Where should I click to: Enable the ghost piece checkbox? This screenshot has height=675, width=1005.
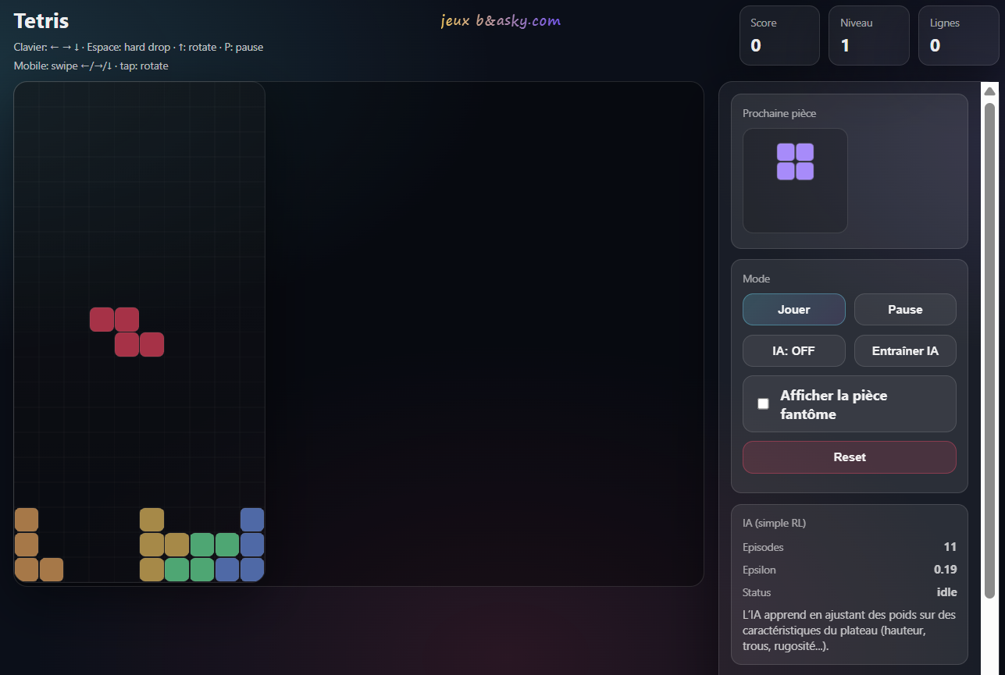coord(763,403)
